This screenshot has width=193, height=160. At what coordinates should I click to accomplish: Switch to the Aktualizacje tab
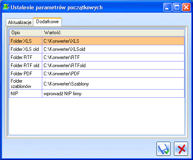coord(20,22)
